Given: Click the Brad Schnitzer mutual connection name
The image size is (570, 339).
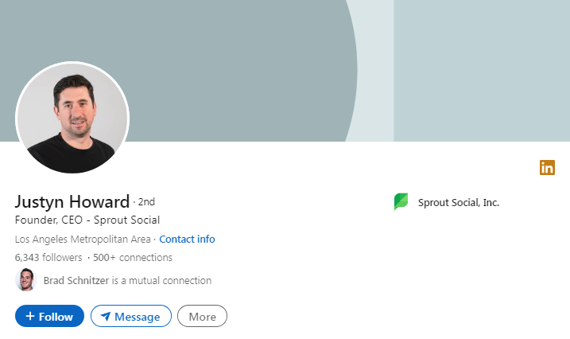Looking at the screenshot, I should [76, 280].
